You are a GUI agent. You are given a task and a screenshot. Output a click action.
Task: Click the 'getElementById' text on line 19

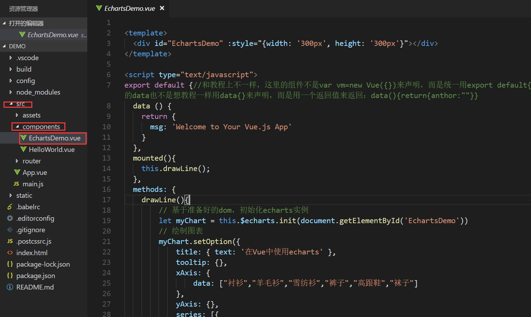[x=369, y=221]
